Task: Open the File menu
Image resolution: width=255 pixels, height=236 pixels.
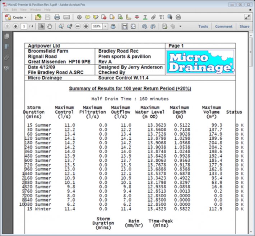Action: pos(6,10)
